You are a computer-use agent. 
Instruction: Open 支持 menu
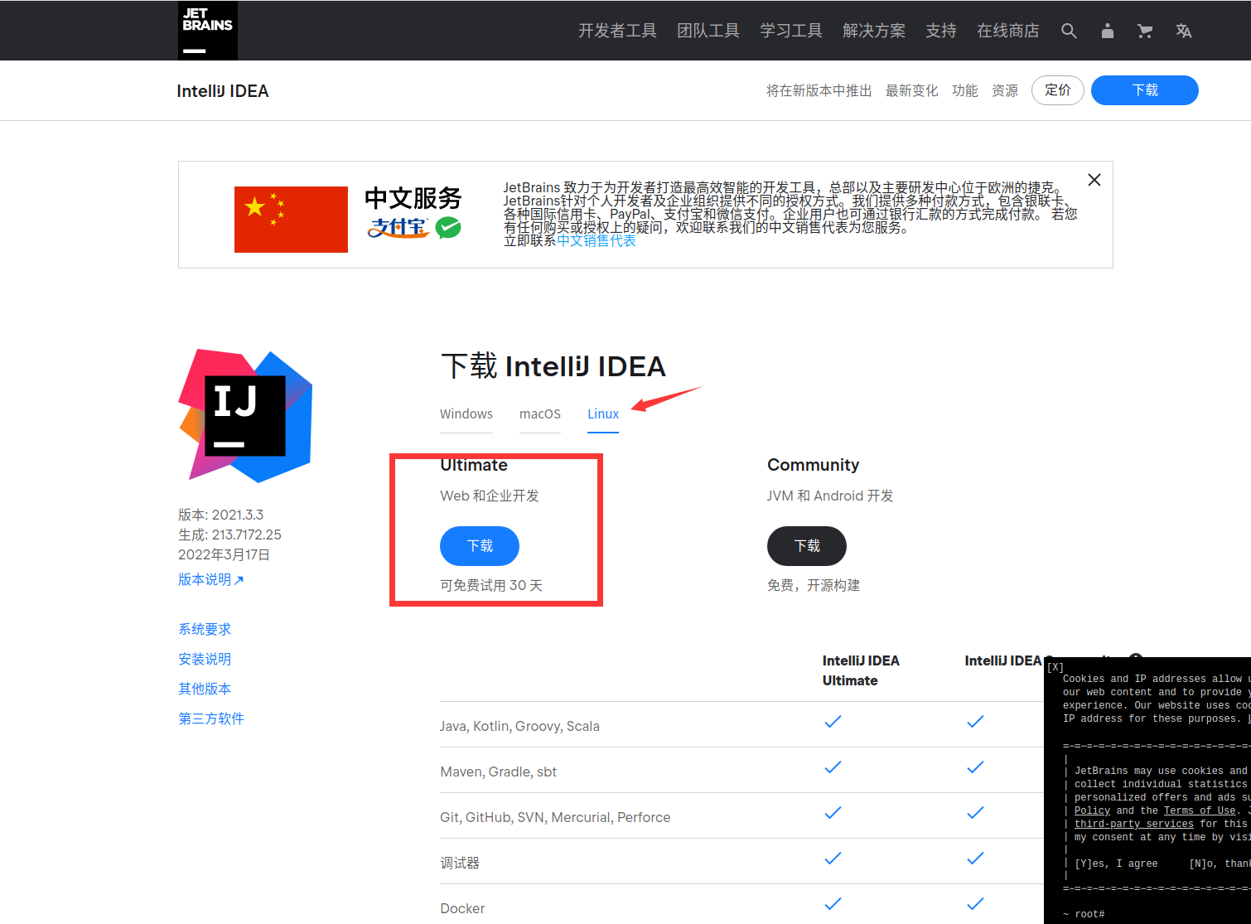point(941,31)
